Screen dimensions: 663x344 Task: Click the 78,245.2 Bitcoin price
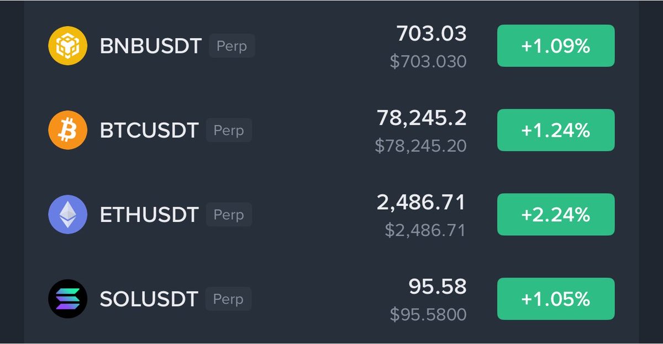pos(422,118)
